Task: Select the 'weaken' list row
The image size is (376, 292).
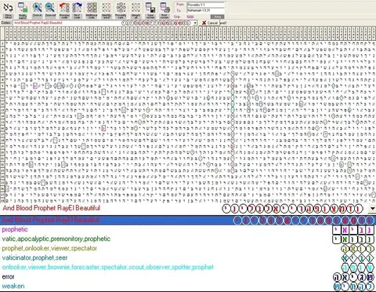Action: [x=188, y=286]
